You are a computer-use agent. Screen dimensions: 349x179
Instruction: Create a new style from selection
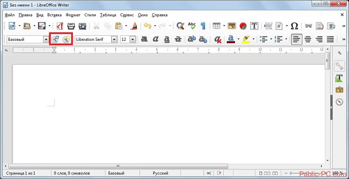pyautogui.click(x=66, y=40)
